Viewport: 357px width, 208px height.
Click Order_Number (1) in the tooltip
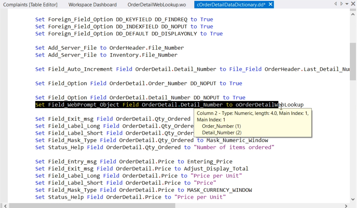point(221,126)
